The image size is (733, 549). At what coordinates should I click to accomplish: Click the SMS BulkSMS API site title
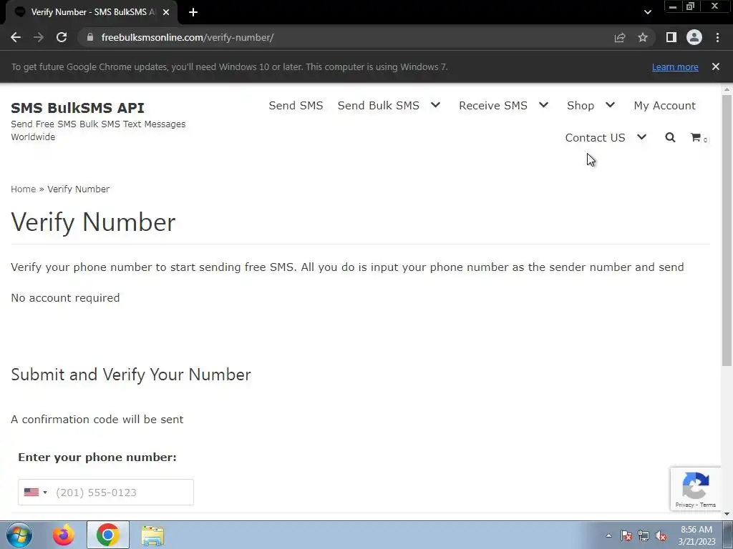[x=77, y=108]
